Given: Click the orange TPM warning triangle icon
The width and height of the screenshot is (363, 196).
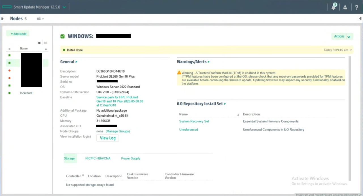Looking at the screenshot, I should click(x=179, y=73).
